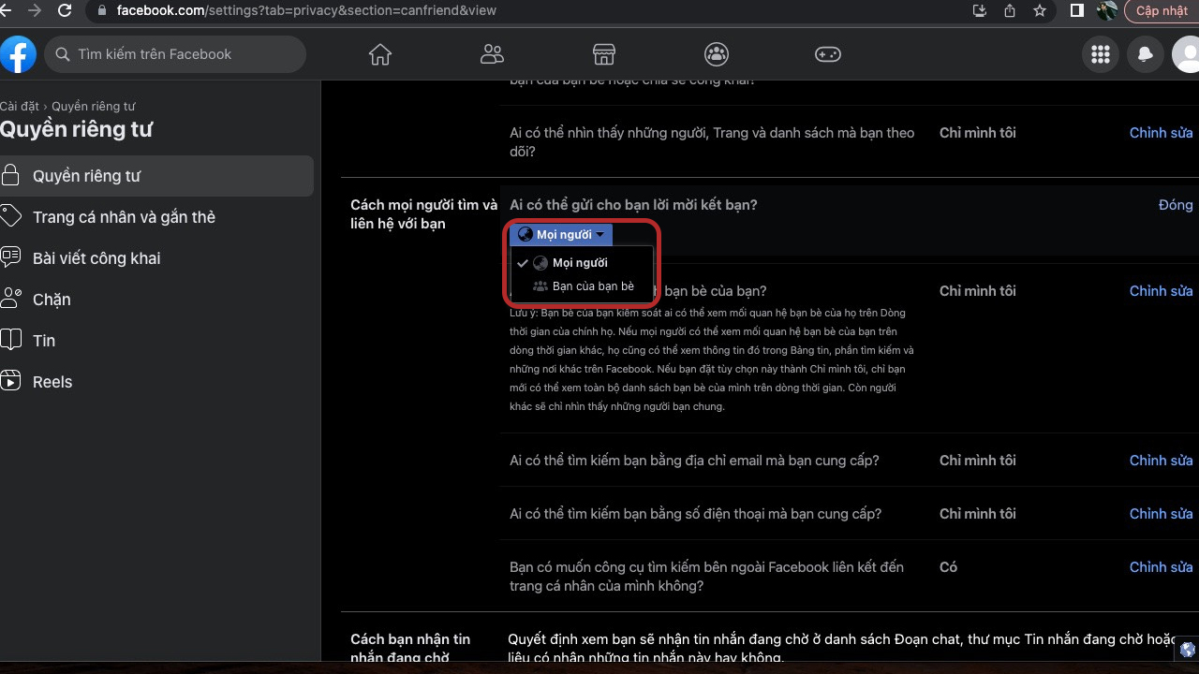Select checked Mọi người option
Image resolution: width=1199 pixels, height=674 pixels.
[x=580, y=263]
